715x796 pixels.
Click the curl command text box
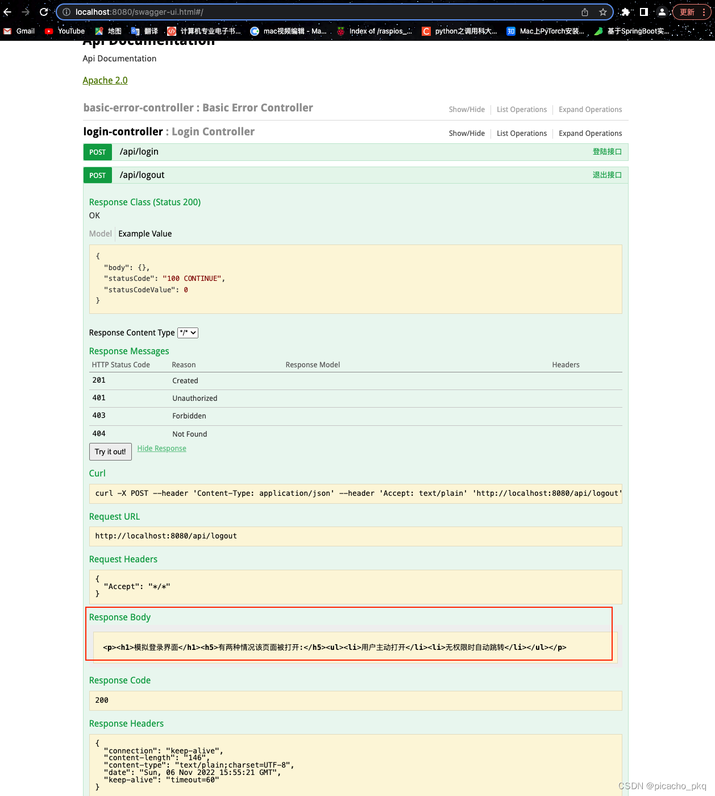[x=356, y=494]
